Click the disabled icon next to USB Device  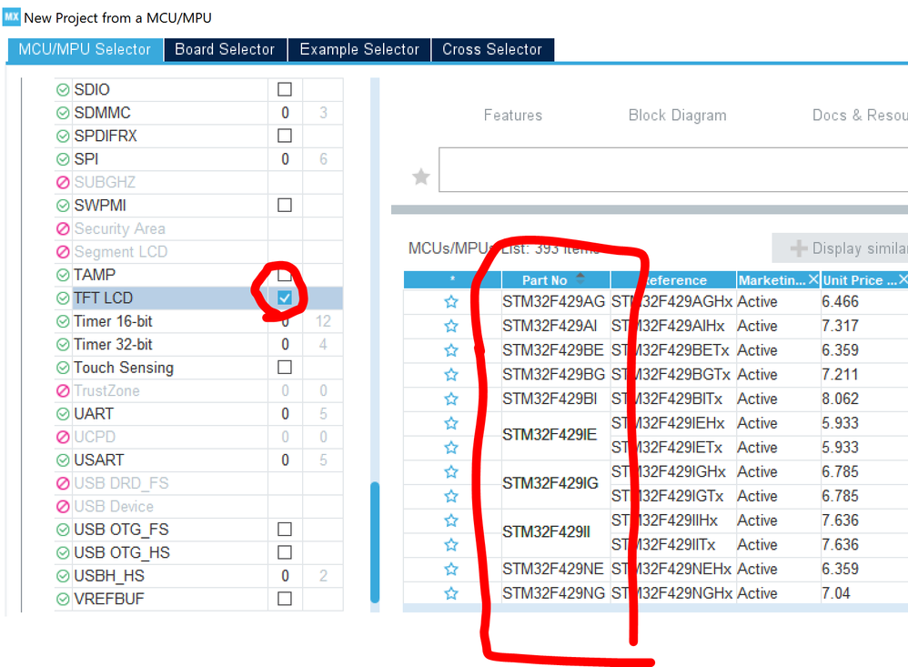pos(63,507)
